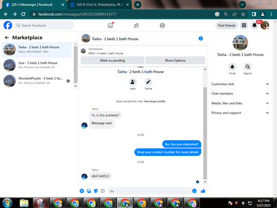Open the Windows Start button

[7, 203]
